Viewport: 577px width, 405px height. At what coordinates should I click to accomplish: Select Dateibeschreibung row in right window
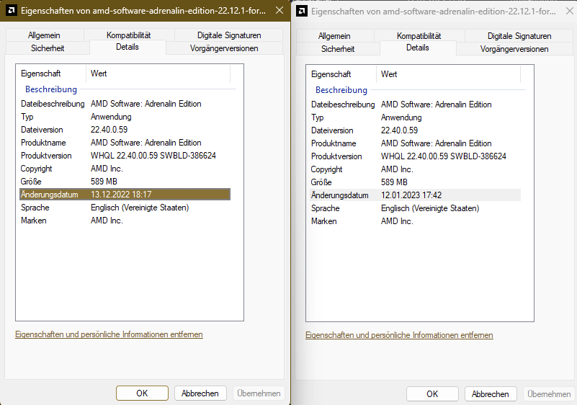pyautogui.click(x=415, y=104)
